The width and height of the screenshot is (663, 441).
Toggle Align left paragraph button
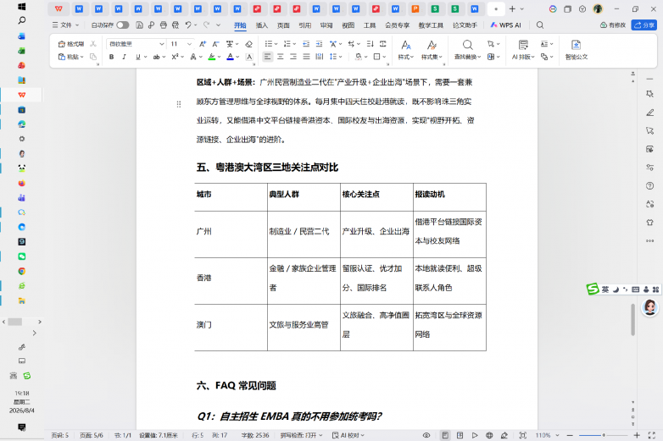(x=267, y=57)
